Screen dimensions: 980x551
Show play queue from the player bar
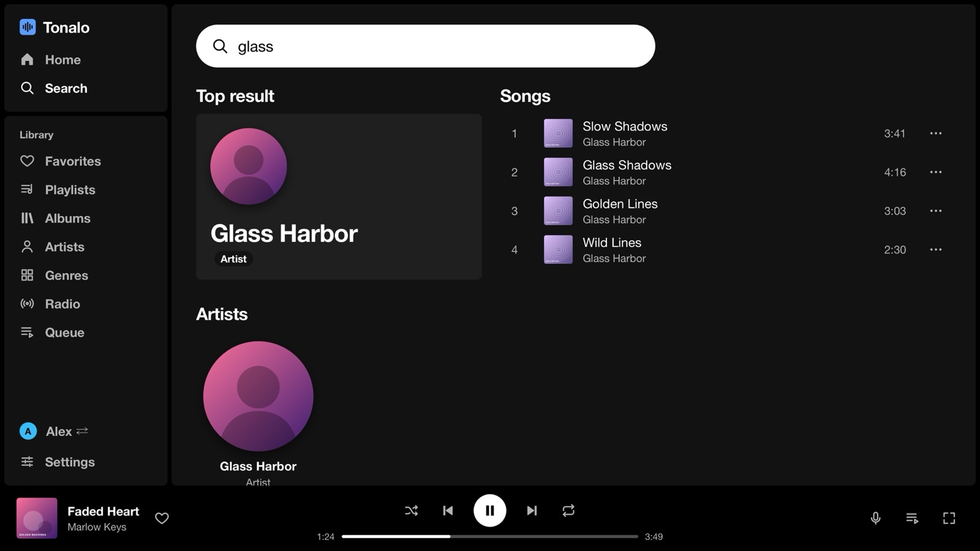tap(912, 519)
